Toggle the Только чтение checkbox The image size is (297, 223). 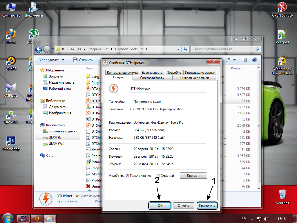(127, 176)
